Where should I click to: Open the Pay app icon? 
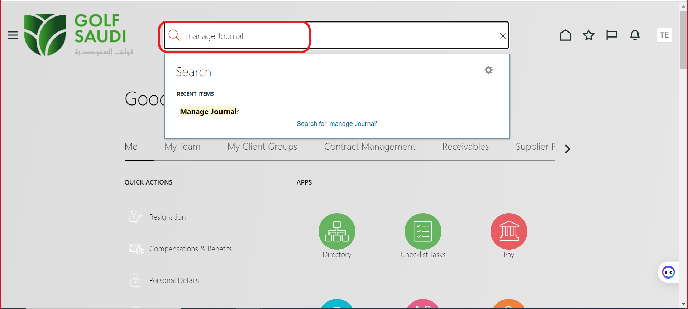tap(509, 231)
